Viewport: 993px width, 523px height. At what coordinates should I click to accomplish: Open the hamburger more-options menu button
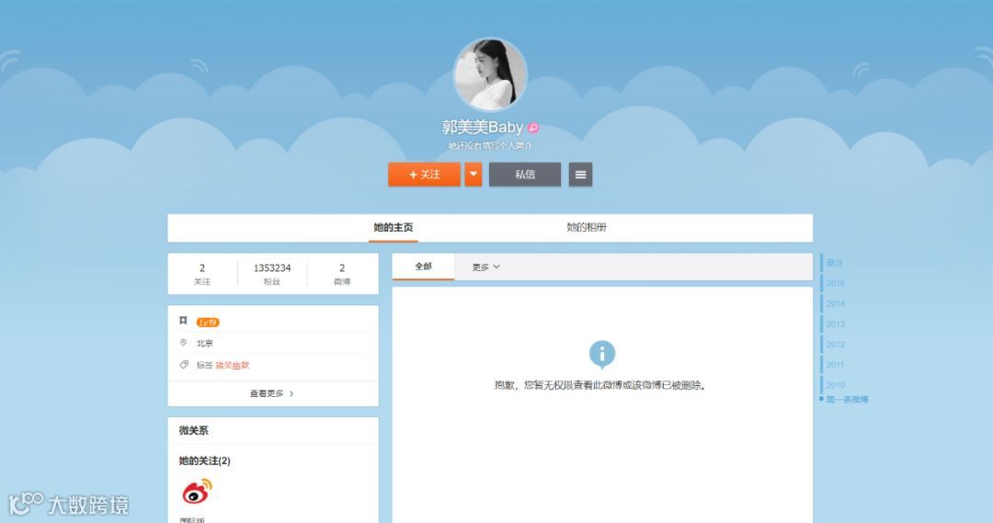click(580, 174)
